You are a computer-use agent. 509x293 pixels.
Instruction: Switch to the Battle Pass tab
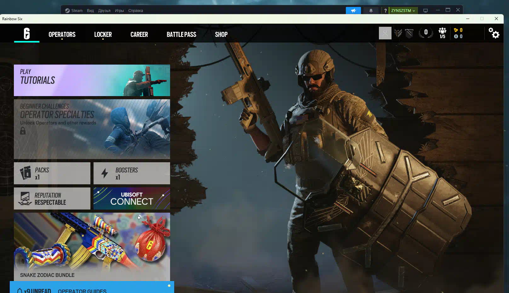(x=181, y=35)
